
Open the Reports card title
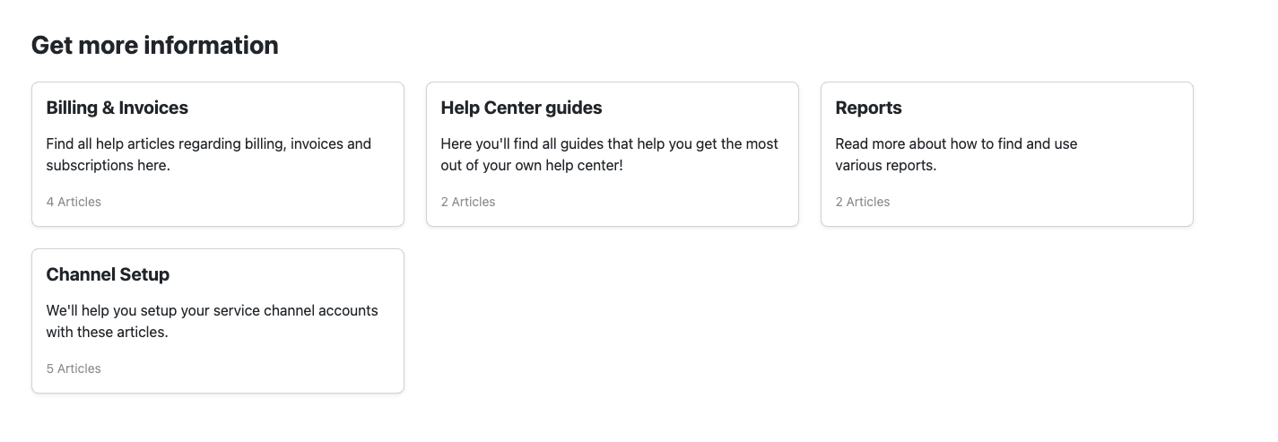pyautogui.click(x=868, y=108)
